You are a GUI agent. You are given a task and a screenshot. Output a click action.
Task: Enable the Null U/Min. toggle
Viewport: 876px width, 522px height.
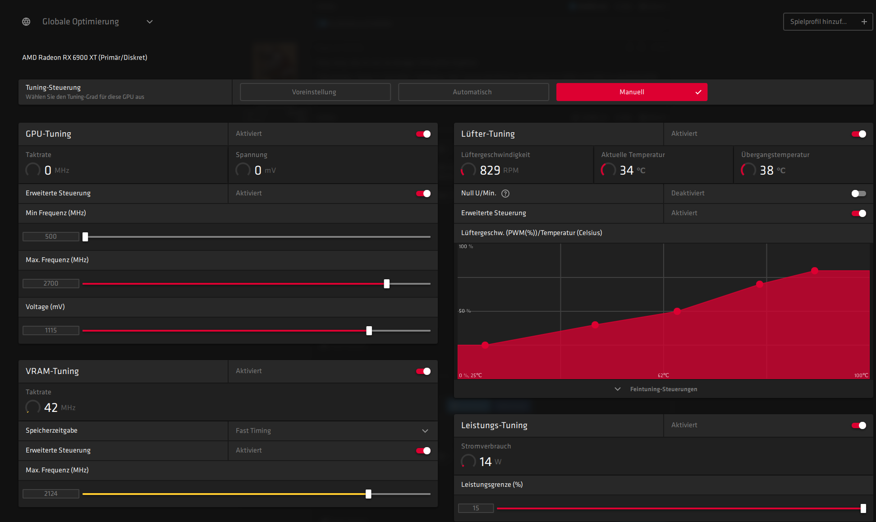pos(858,194)
